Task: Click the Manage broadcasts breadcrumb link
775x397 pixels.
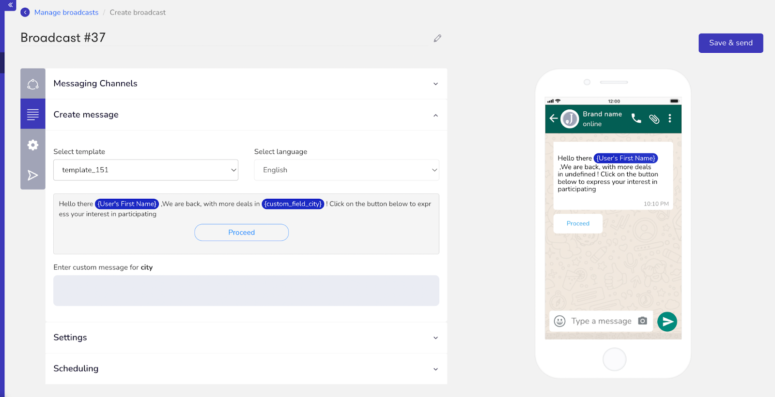Action: click(66, 13)
